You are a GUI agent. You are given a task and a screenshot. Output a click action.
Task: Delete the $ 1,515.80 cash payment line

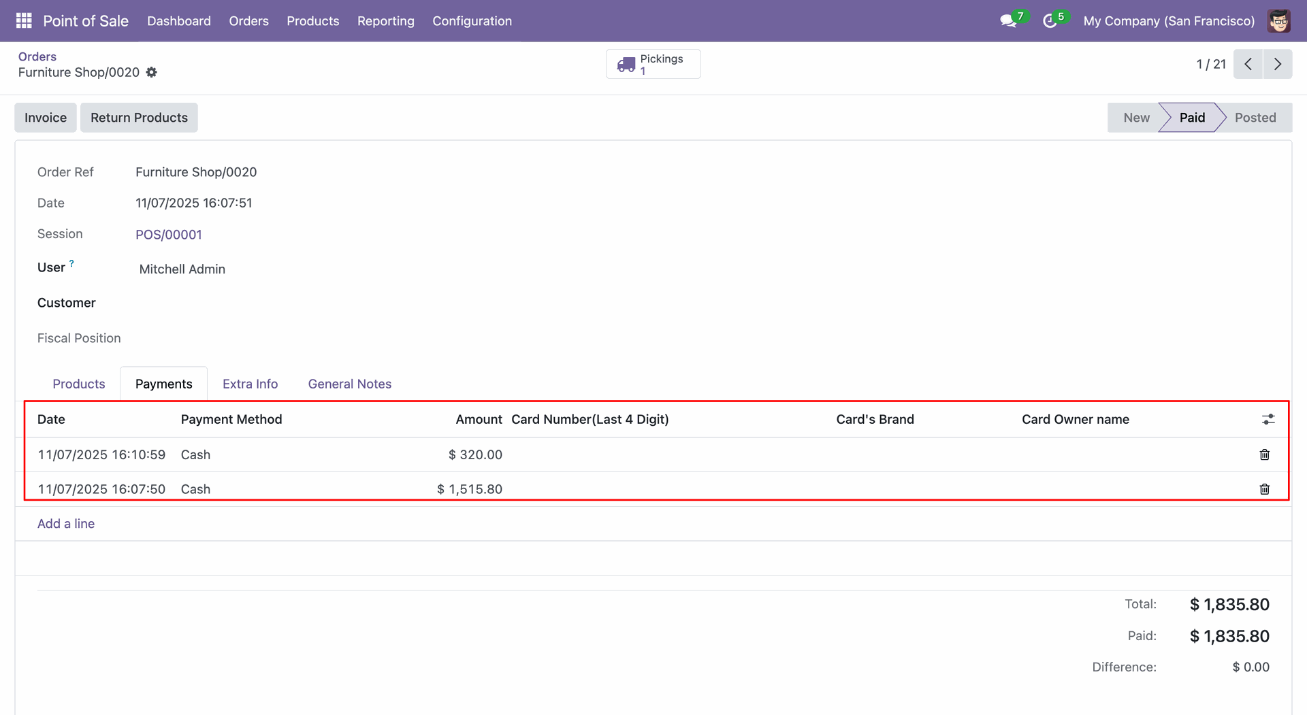click(x=1264, y=489)
